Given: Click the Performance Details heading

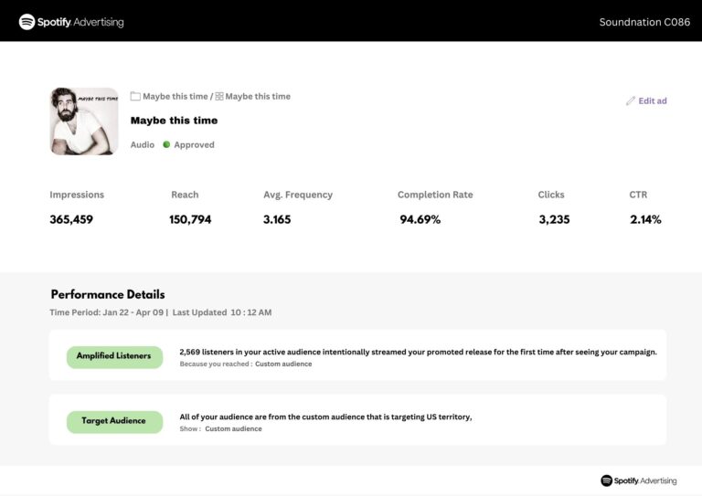Looking at the screenshot, I should tap(108, 294).
